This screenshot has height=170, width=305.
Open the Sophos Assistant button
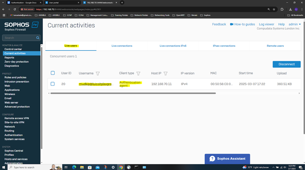pyautogui.click(x=227, y=159)
